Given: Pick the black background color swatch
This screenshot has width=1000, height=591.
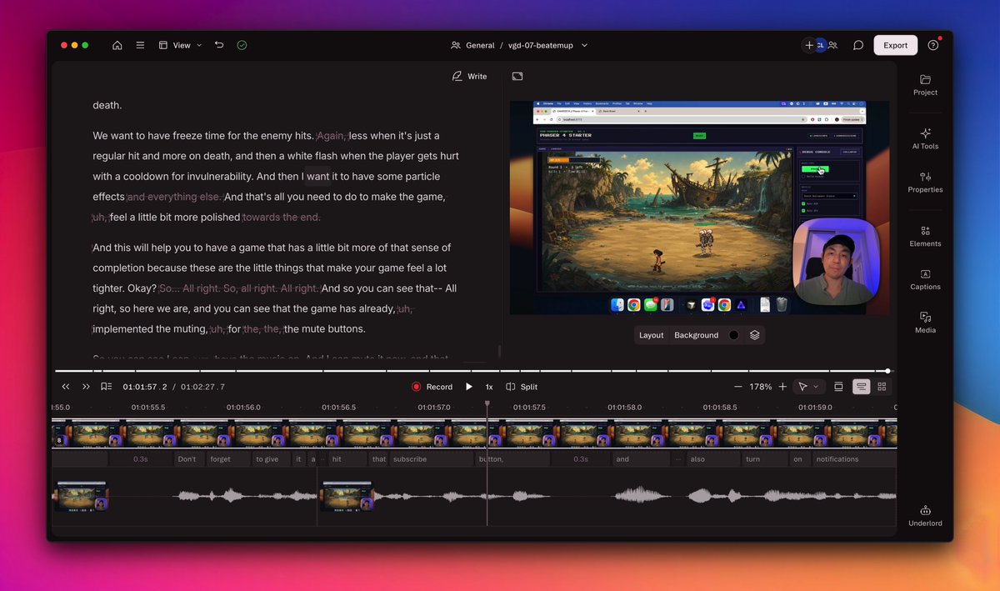Looking at the screenshot, I should pyautogui.click(x=733, y=335).
